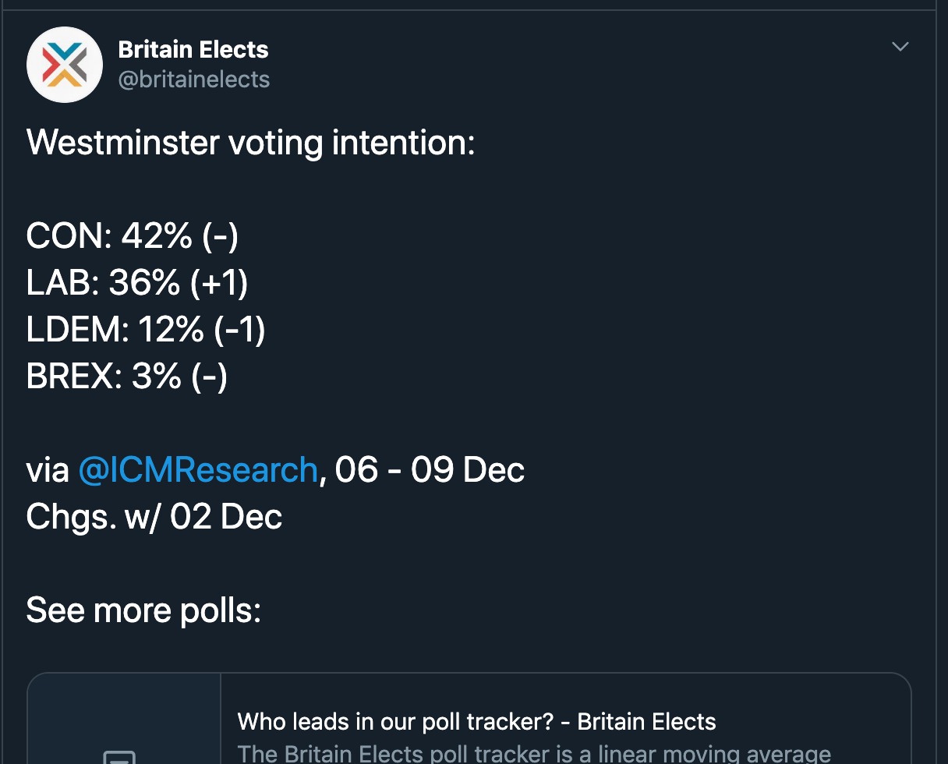This screenshot has height=764, width=948.
Task: Open the Britain Elects profile avatar
Action: point(65,65)
